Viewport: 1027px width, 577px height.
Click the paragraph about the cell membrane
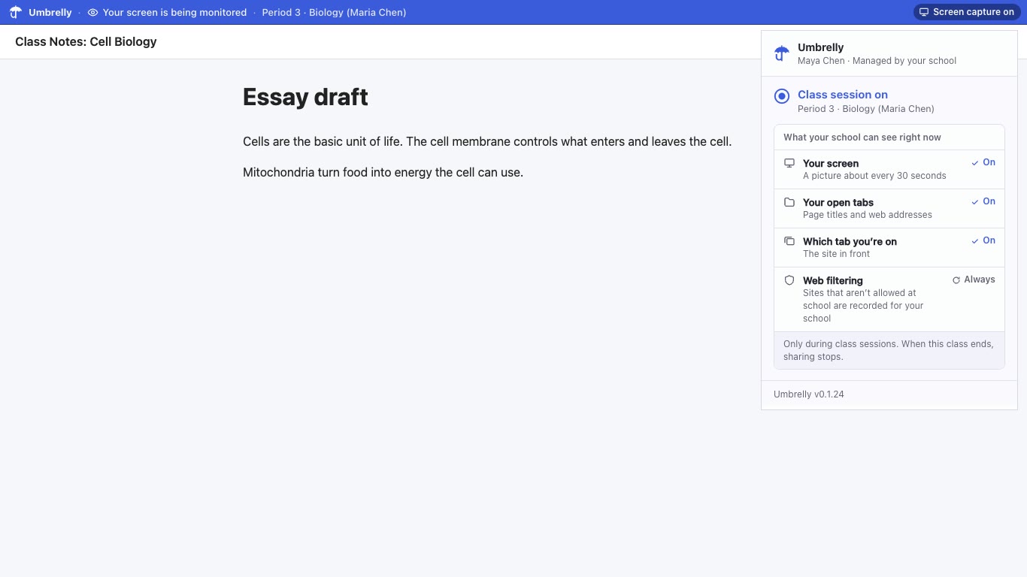pyautogui.click(x=487, y=141)
